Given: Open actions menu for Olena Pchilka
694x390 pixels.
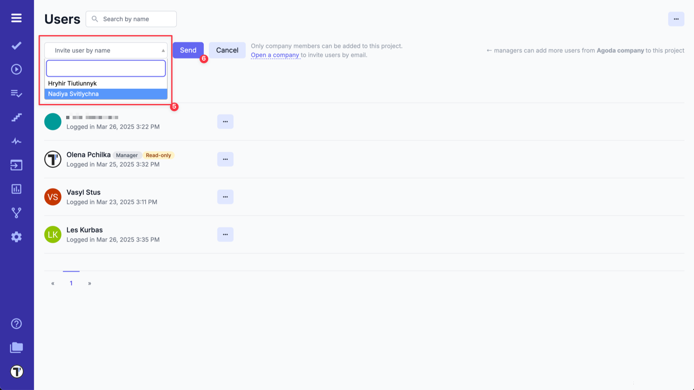Looking at the screenshot, I should (x=225, y=159).
